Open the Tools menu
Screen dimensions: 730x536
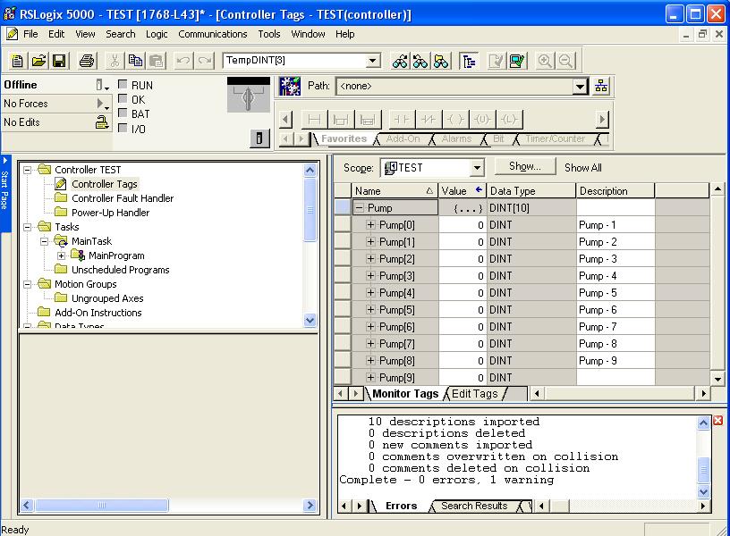269,34
